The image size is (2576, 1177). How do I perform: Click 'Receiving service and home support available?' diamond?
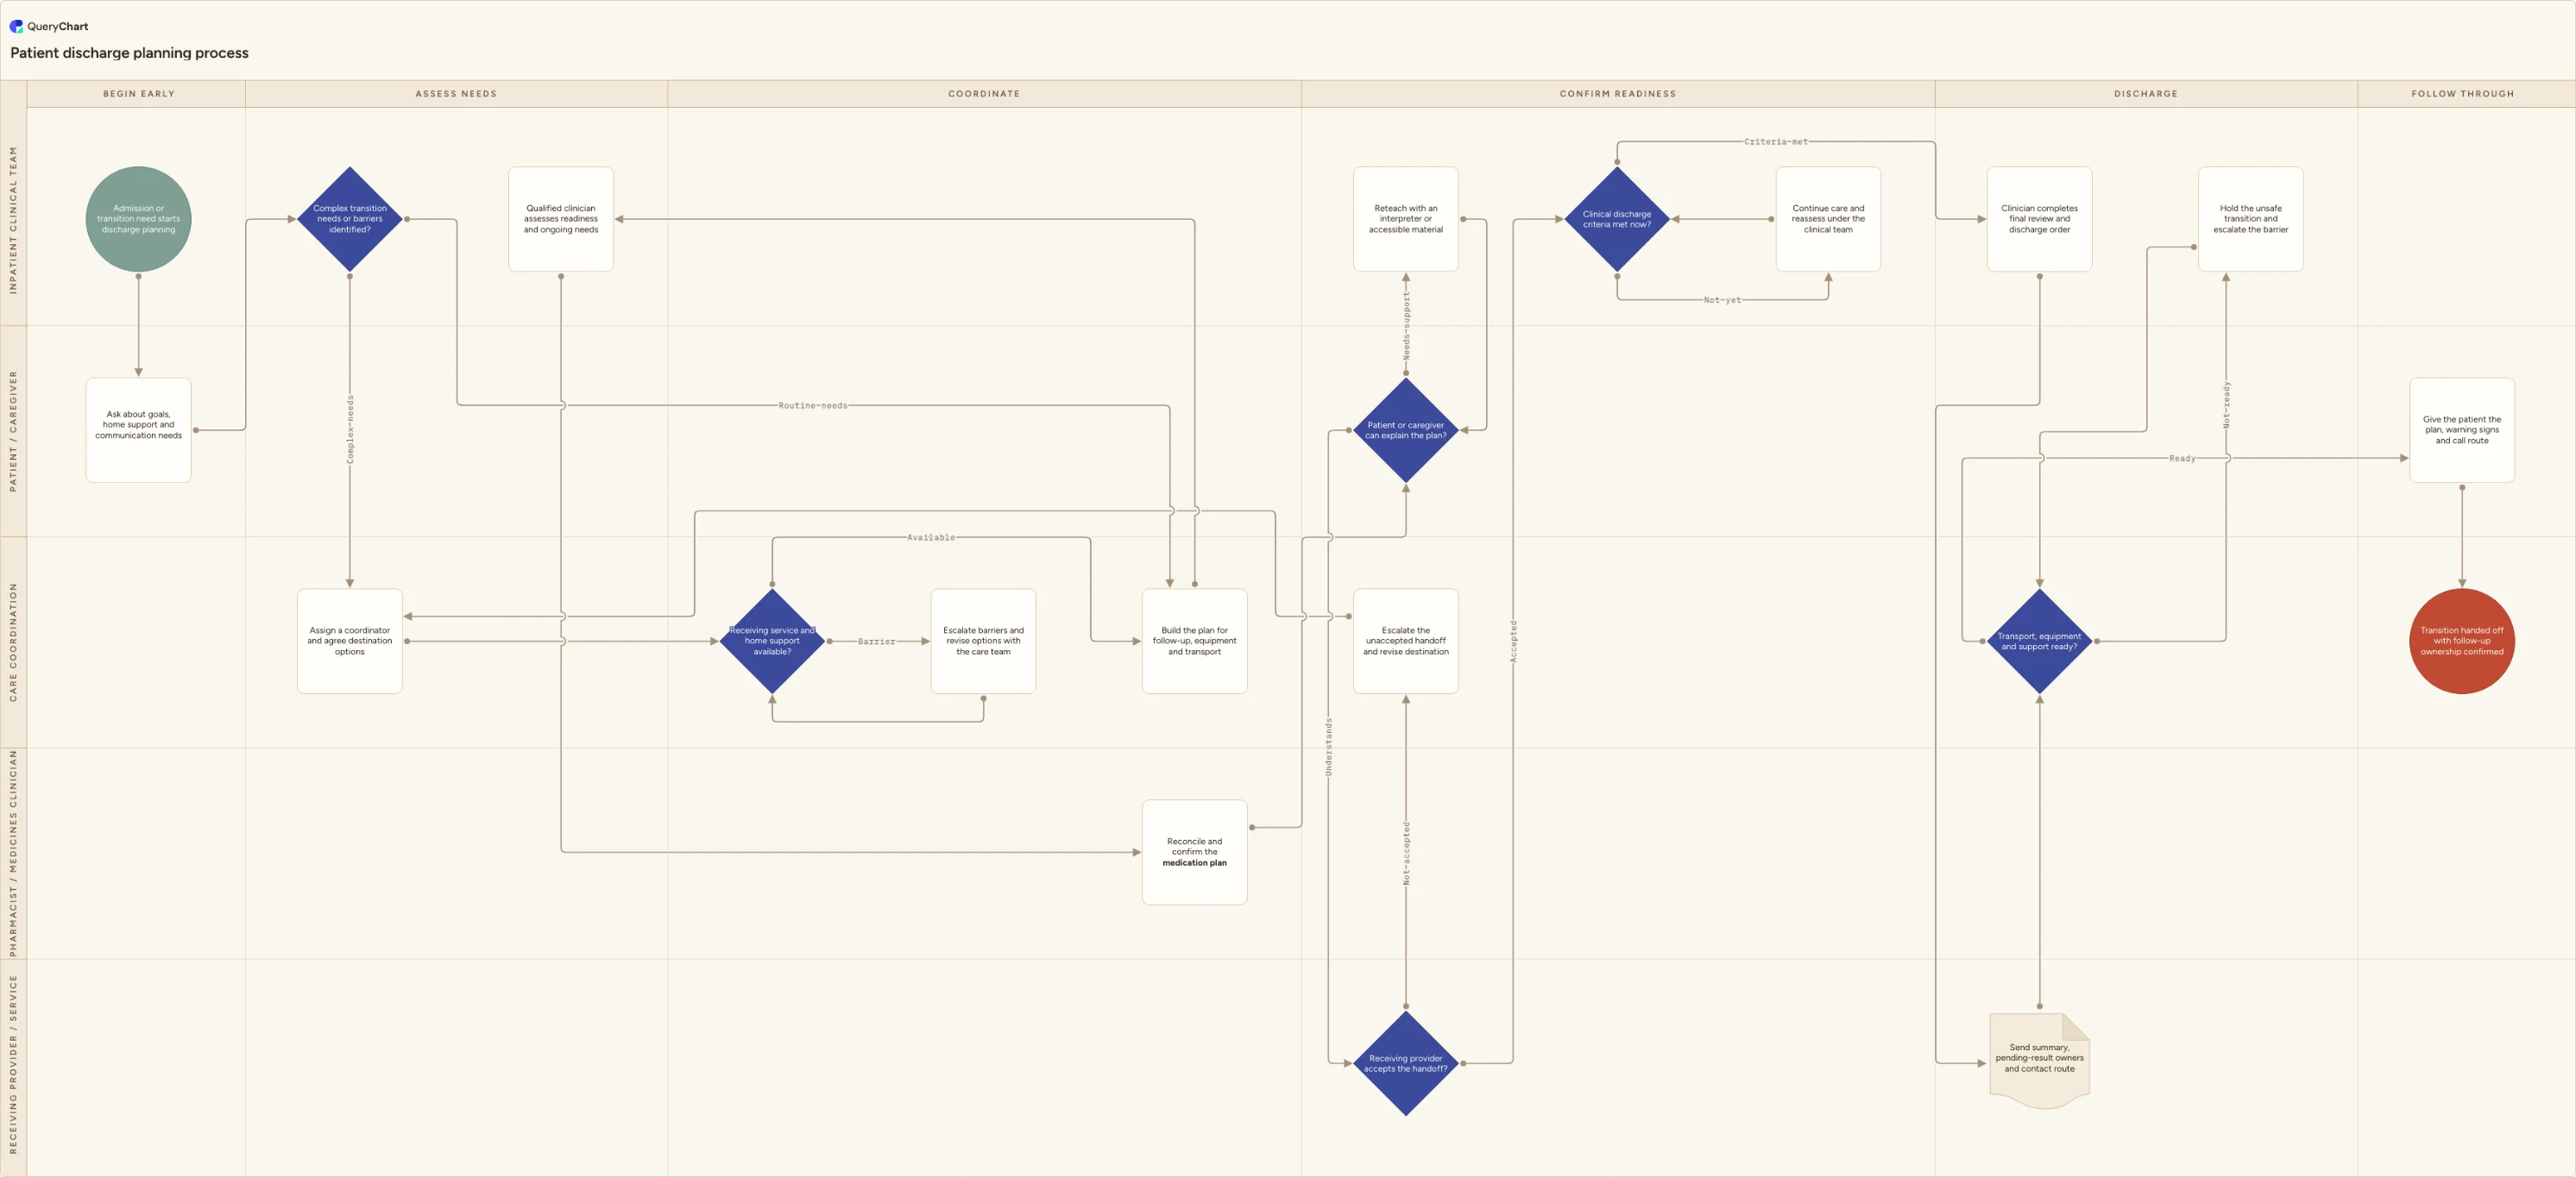[x=772, y=641]
